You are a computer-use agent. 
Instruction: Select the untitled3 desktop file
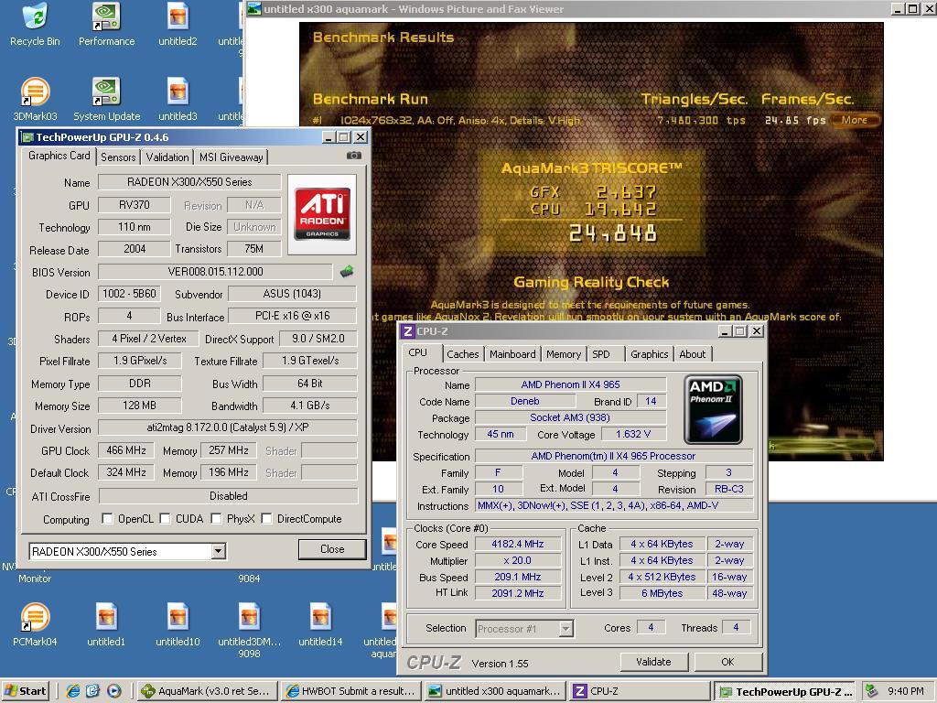[x=178, y=100]
